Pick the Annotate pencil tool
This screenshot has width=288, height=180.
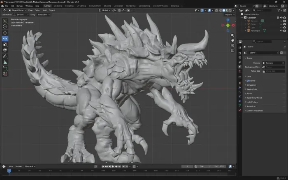[x=5, y=56]
